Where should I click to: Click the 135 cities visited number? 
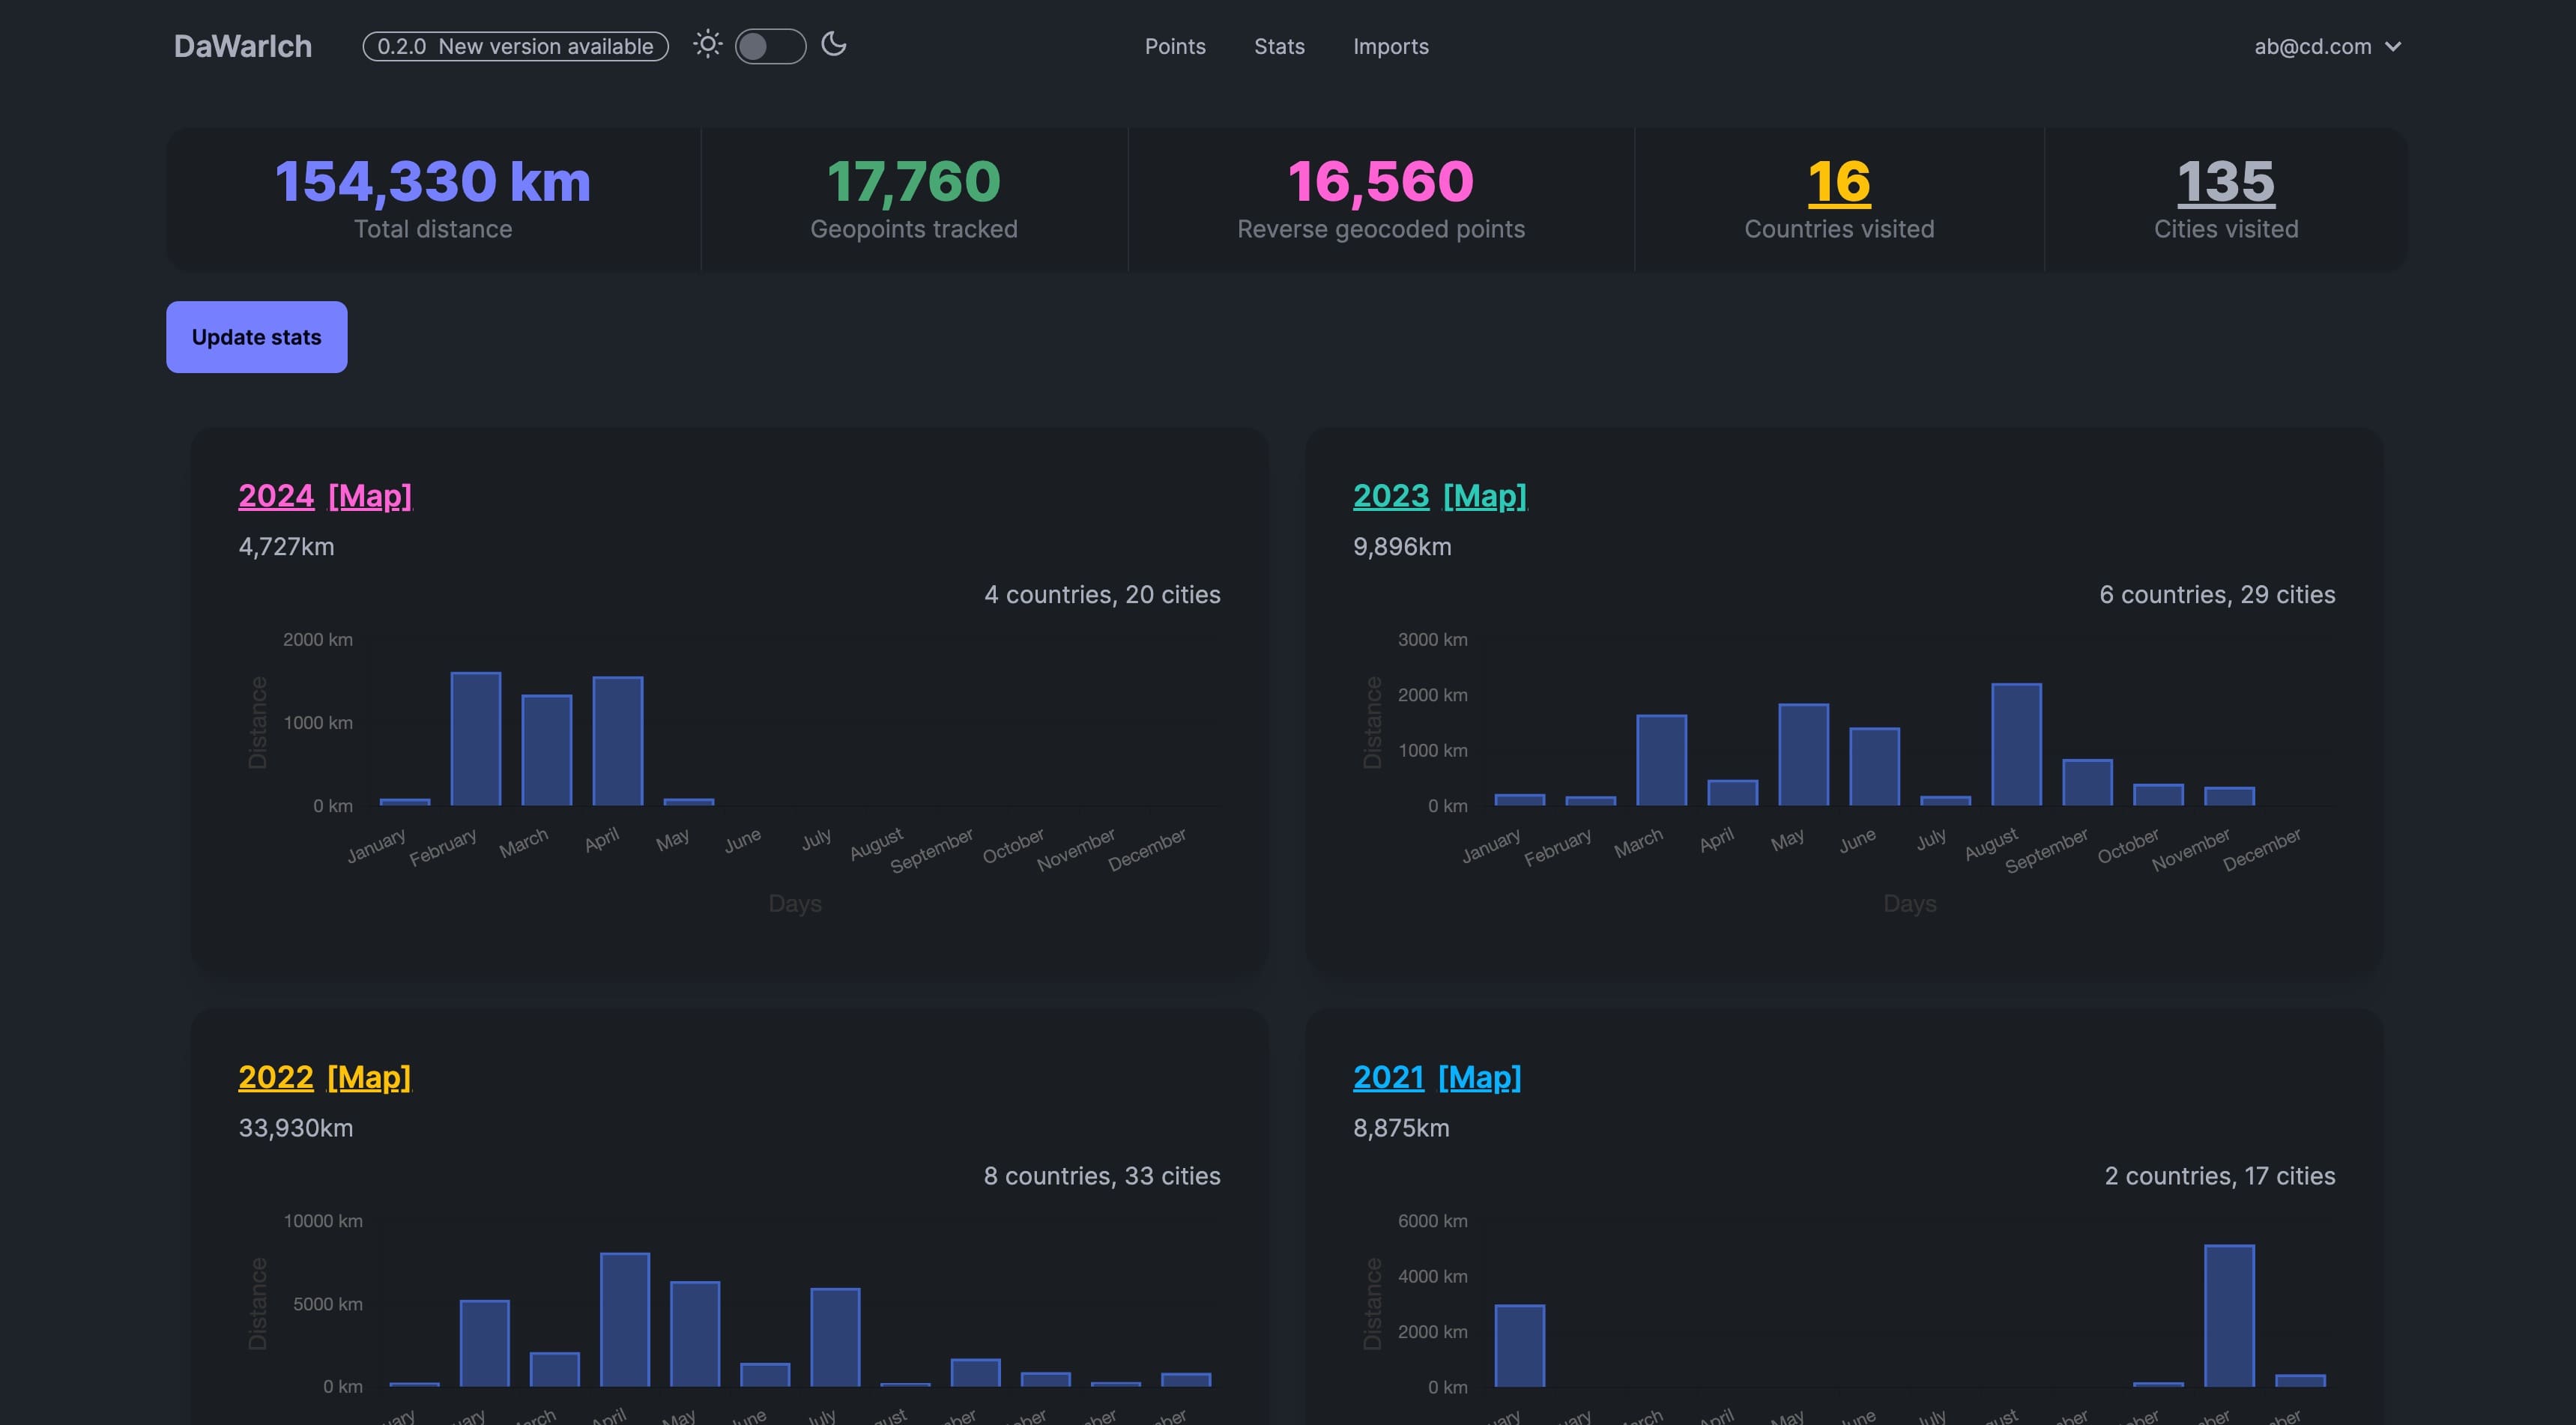point(2225,183)
